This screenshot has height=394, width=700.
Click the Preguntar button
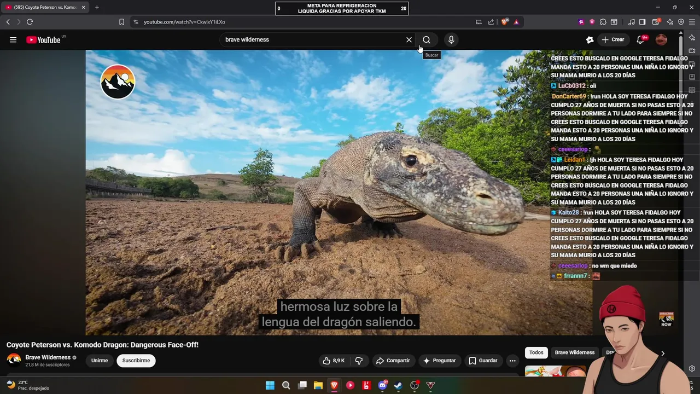click(439, 361)
